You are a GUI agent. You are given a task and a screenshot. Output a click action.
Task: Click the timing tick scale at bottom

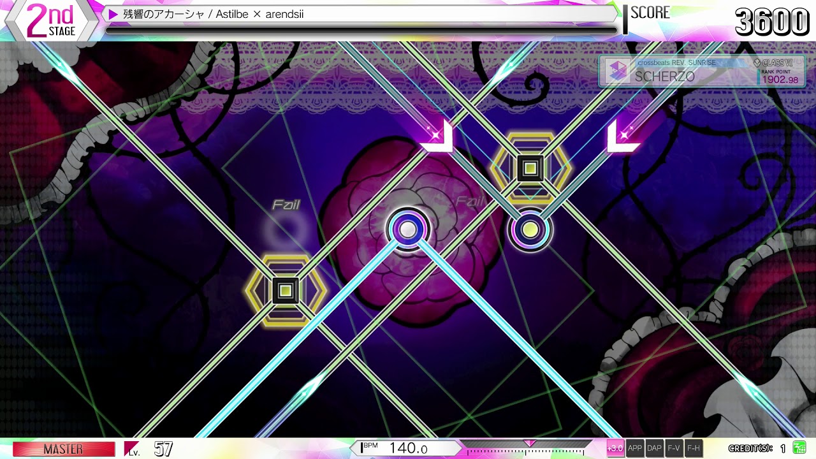click(x=525, y=453)
